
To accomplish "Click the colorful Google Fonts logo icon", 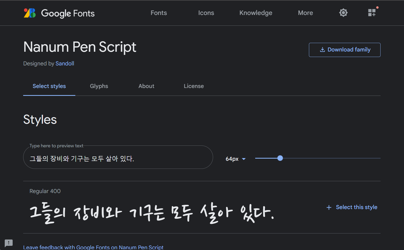I will (30, 13).
